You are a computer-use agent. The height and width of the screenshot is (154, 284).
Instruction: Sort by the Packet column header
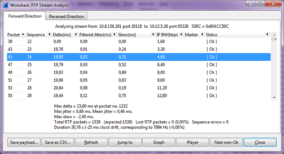point(13,34)
